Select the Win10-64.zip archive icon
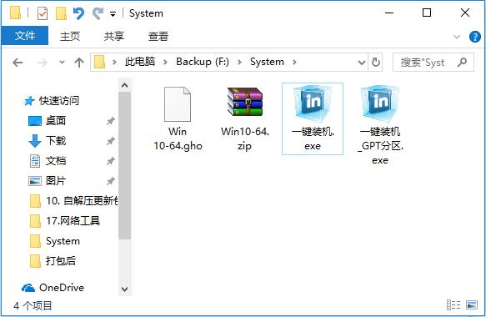The width and height of the screenshot is (486, 317). 245,102
